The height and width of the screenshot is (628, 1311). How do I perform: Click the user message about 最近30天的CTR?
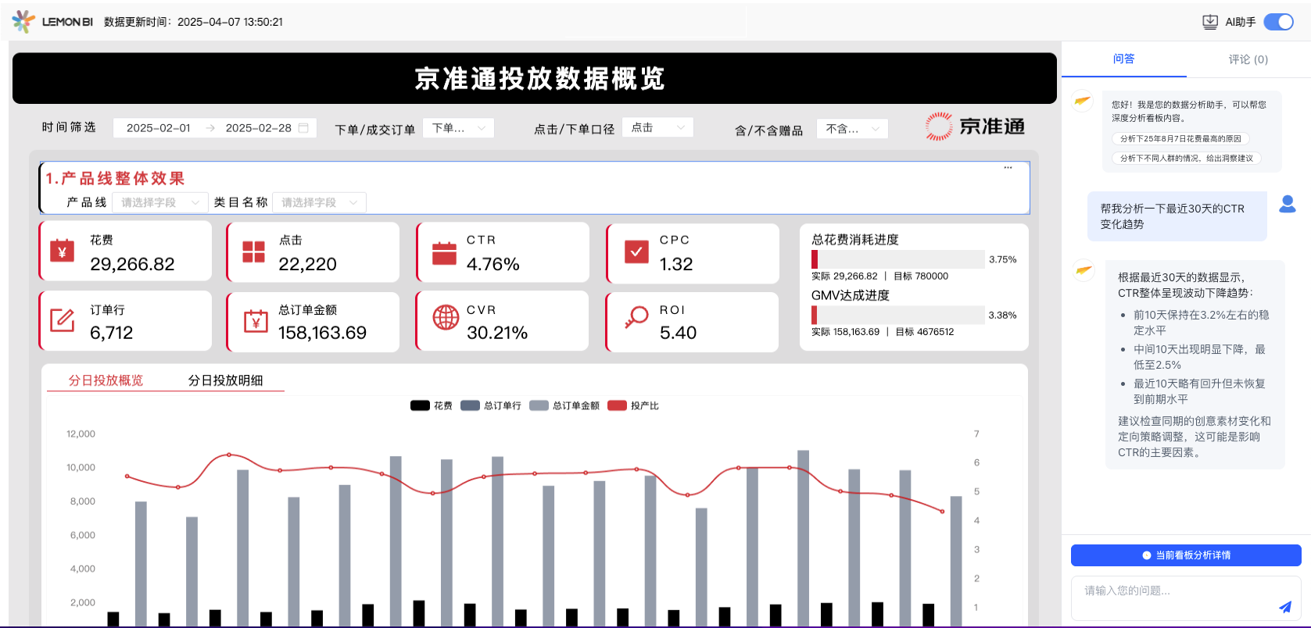point(1177,216)
